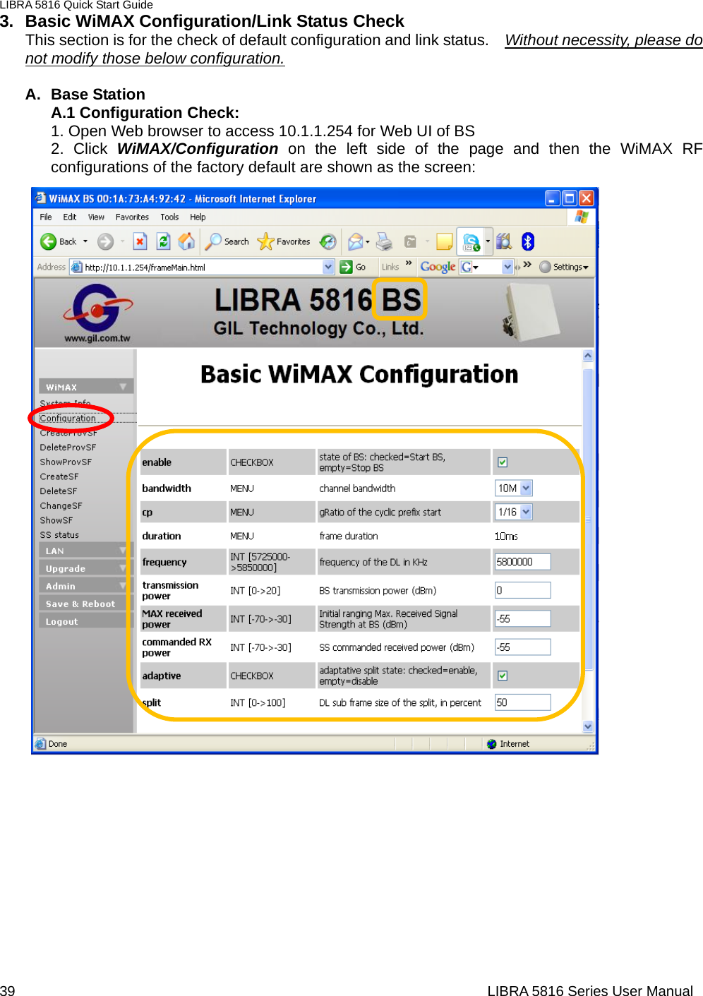
Task: Open the Search toolbar button
Action: point(227,241)
